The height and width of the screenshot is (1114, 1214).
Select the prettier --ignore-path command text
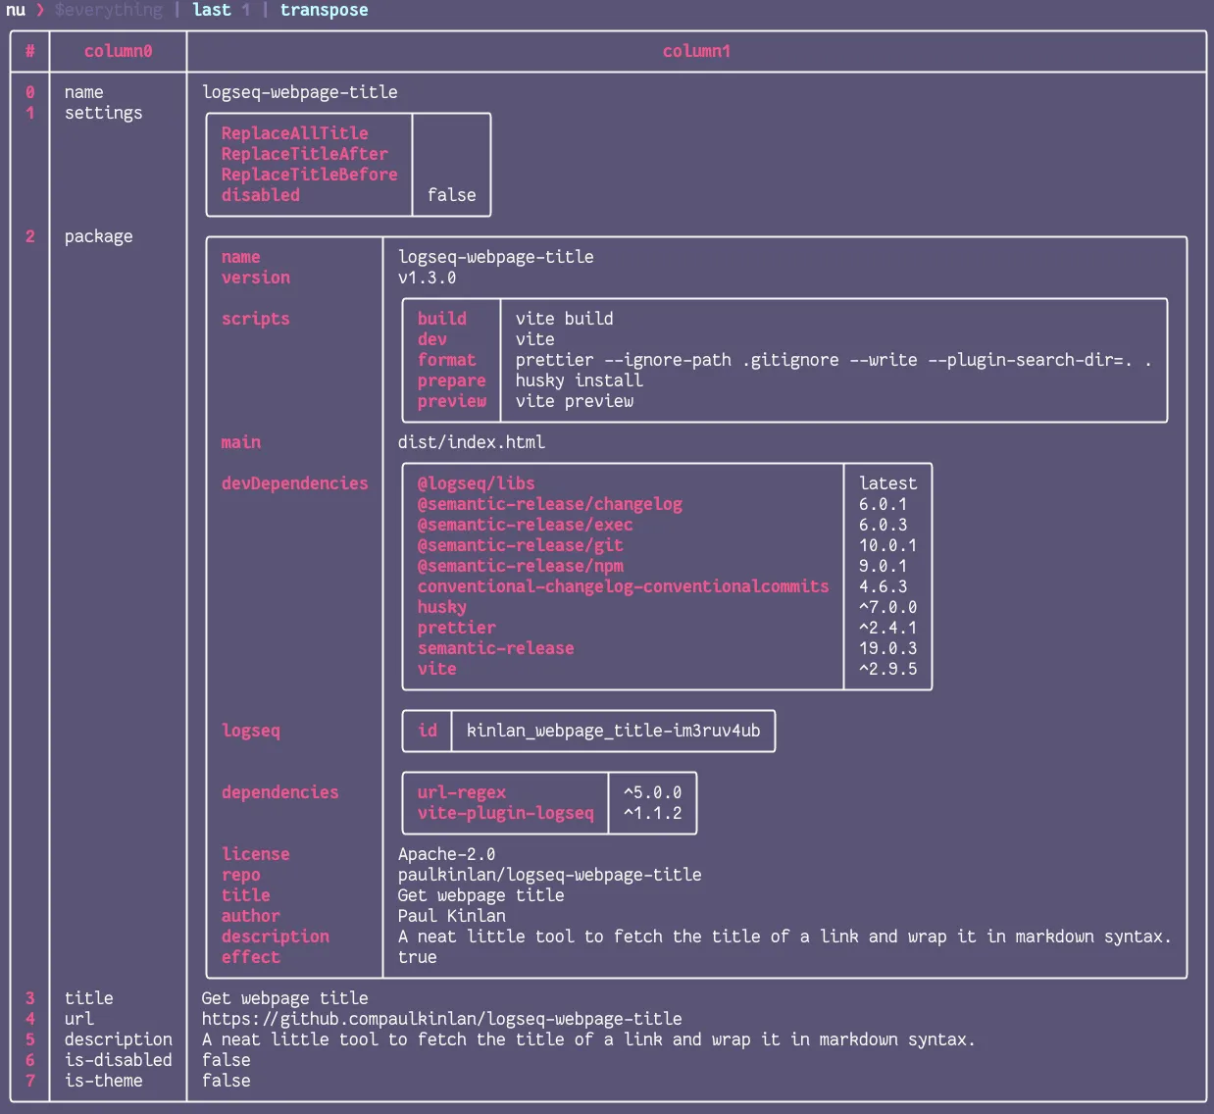[834, 360]
